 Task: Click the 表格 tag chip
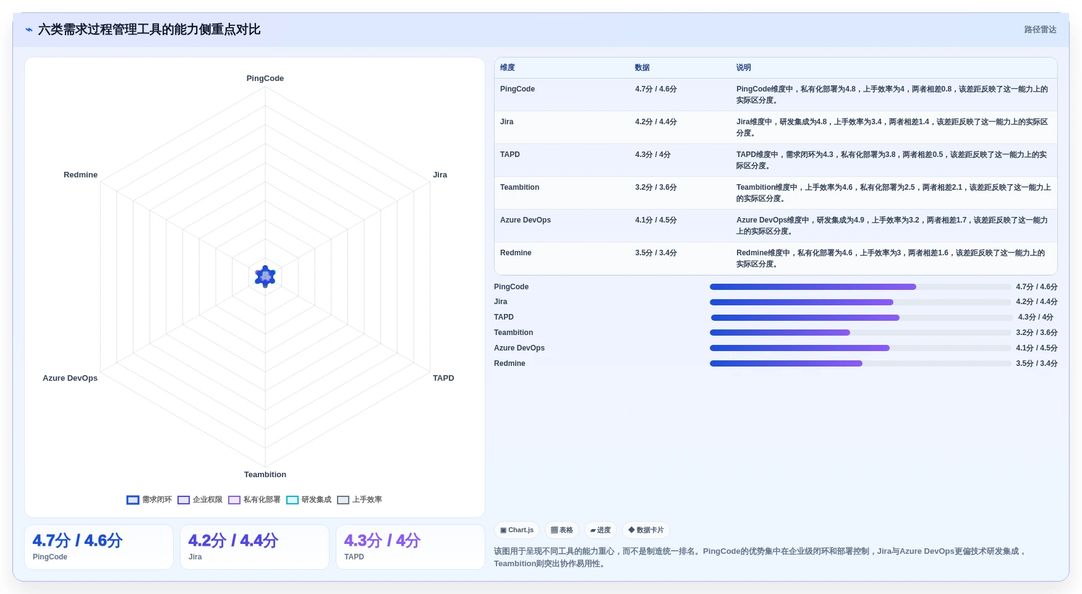click(x=561, y=530)
